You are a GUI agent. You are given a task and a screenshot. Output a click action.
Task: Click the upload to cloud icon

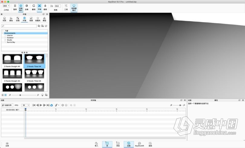(x=42, y=95)
